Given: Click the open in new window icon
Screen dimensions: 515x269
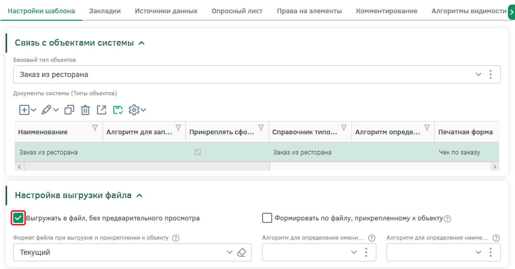Looking at the screenshot, I should click(102, 110).
